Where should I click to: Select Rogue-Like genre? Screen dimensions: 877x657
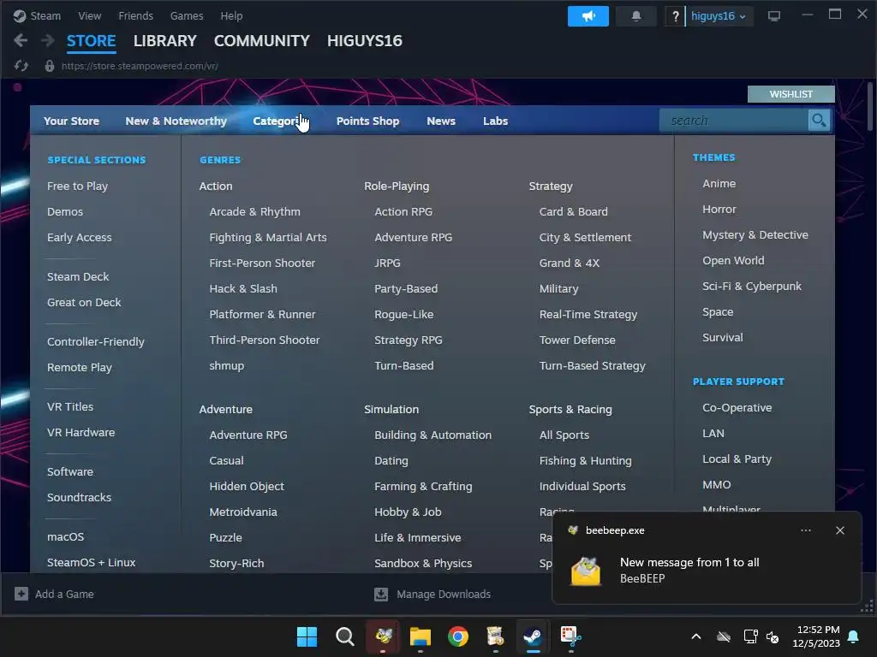(x=403, y=314)
